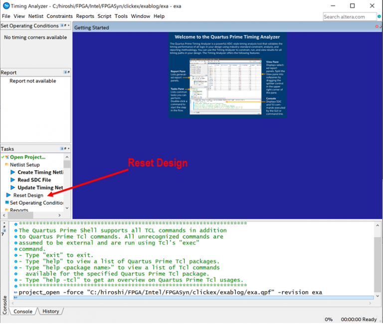Viewport: 383px width, 324px height.
Task: Close the Tasks panel with its X icon
Action: click(x=68, y=149)
